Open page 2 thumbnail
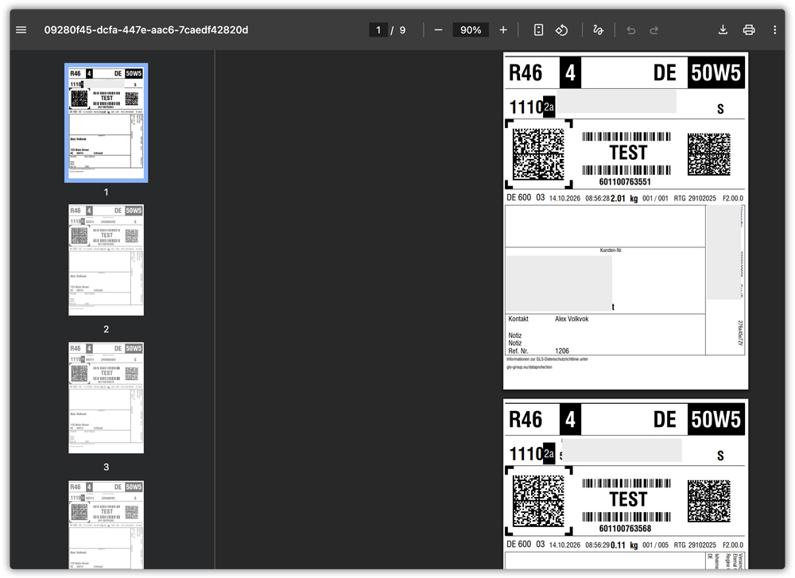 106,260
